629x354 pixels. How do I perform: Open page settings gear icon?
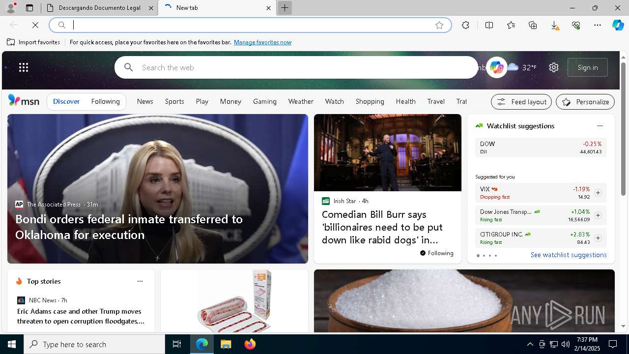tap(554, 67)
